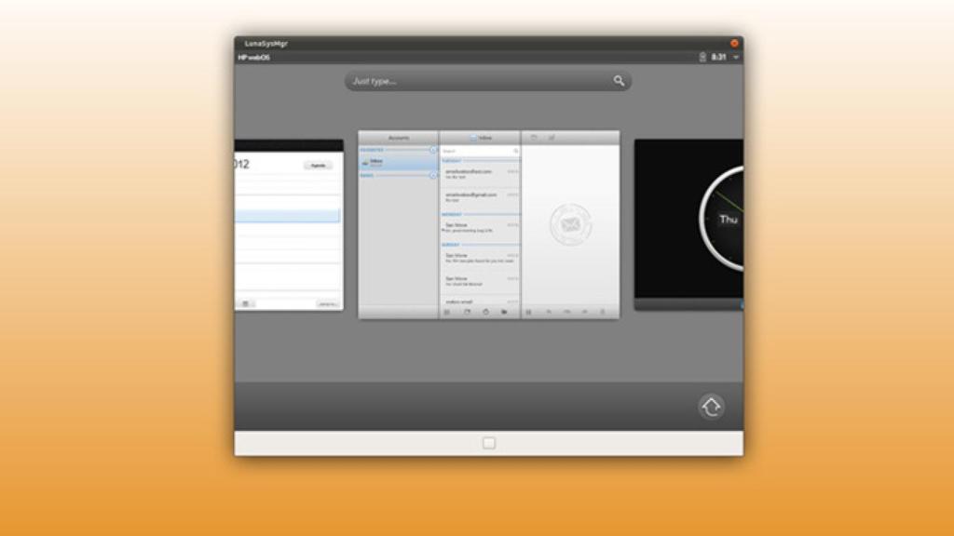954x536 pixels.
Task: Open universal search via the magnifier icon
Action: tap(619, 81)
